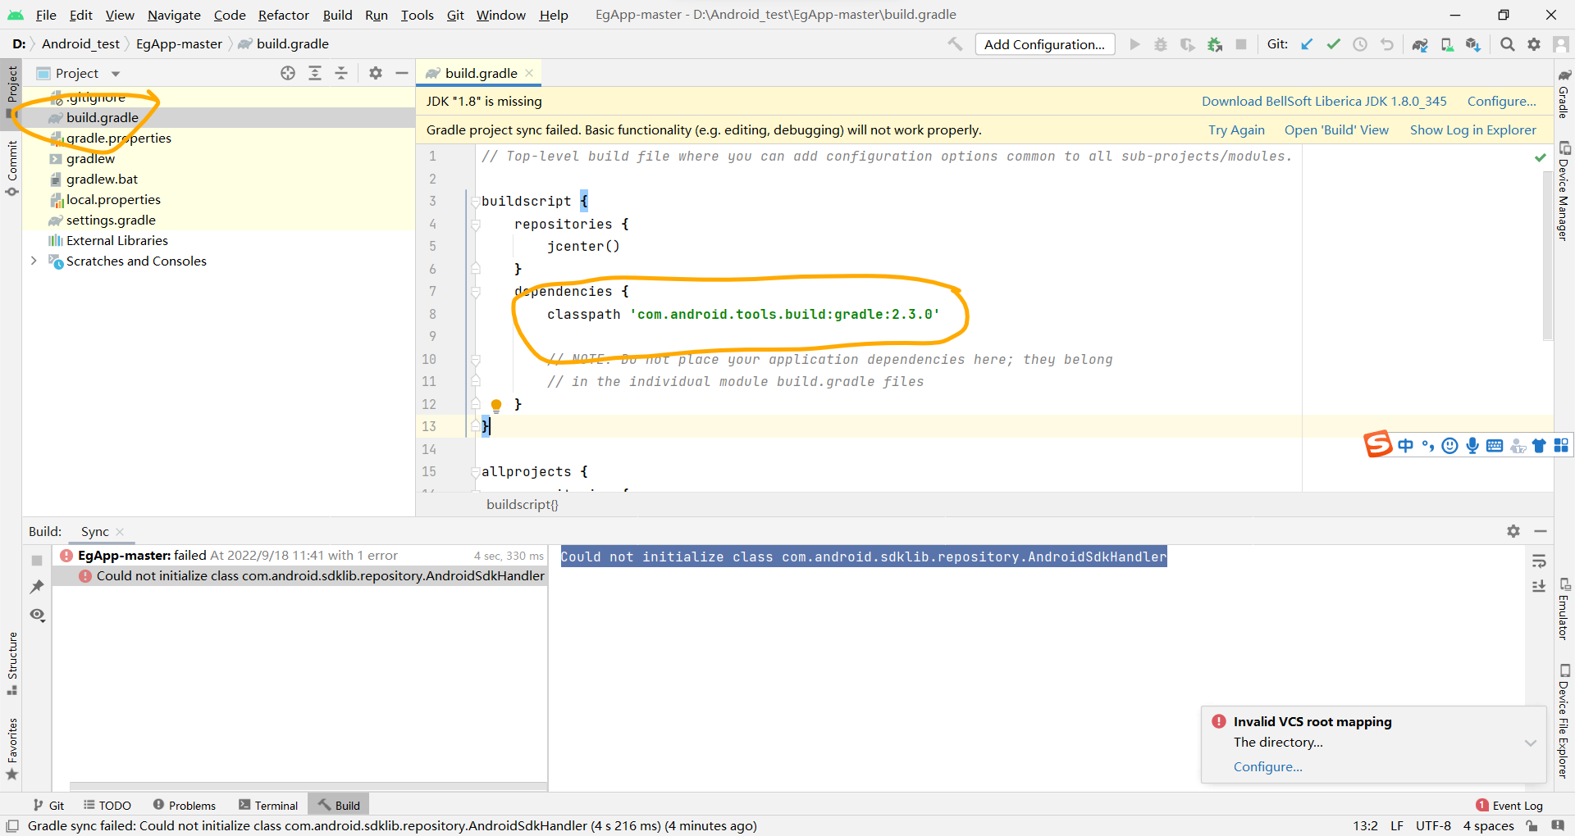Screen dimensions: 1575x836
Task: Expand the Scratches and Consoles node
Action: (x=33, y=261)
